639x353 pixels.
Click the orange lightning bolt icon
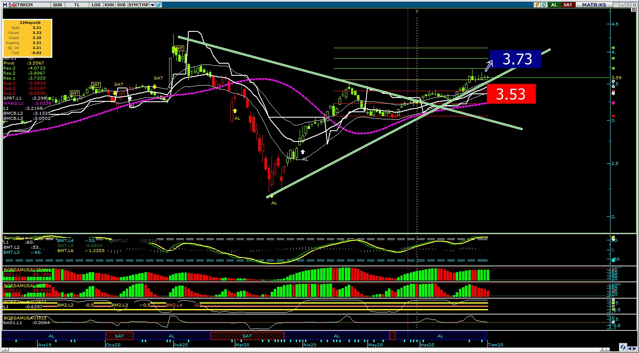pos(537,5)
